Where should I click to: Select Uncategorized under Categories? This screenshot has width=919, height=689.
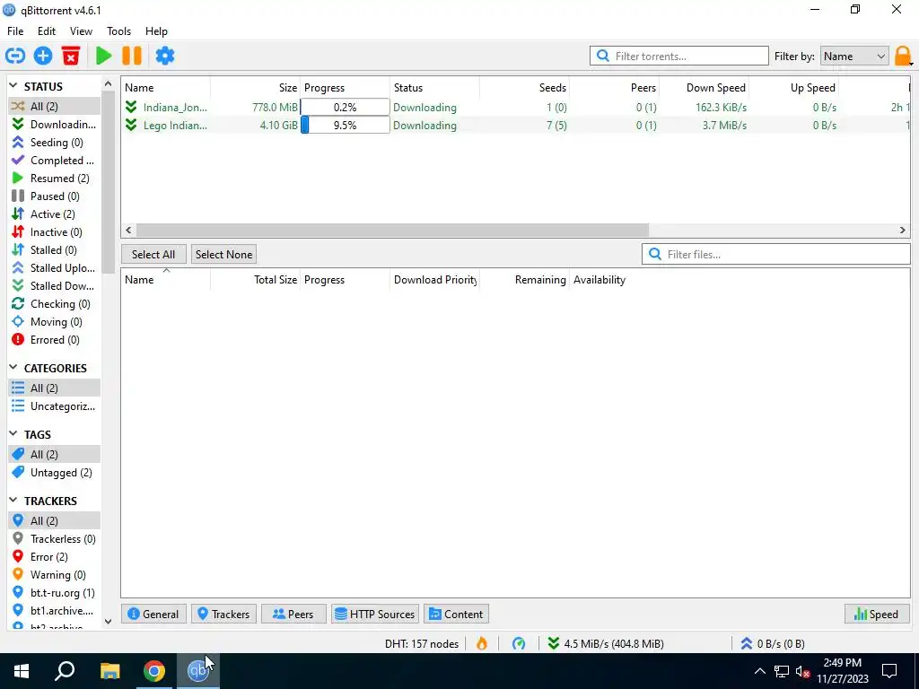pyautogui.click(x=54, y=406)
